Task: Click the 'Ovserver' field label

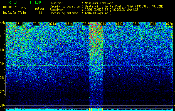Action: [56, 3]
